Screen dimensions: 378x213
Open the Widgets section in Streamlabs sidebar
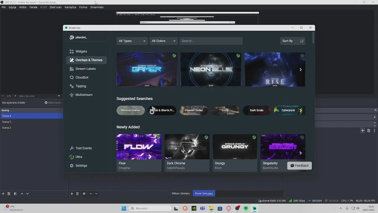point(86,51)
